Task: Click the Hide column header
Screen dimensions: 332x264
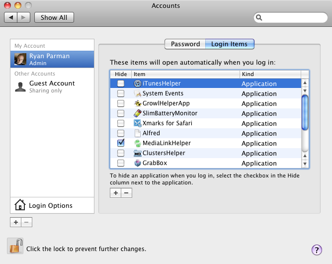Action: point(121,74)
